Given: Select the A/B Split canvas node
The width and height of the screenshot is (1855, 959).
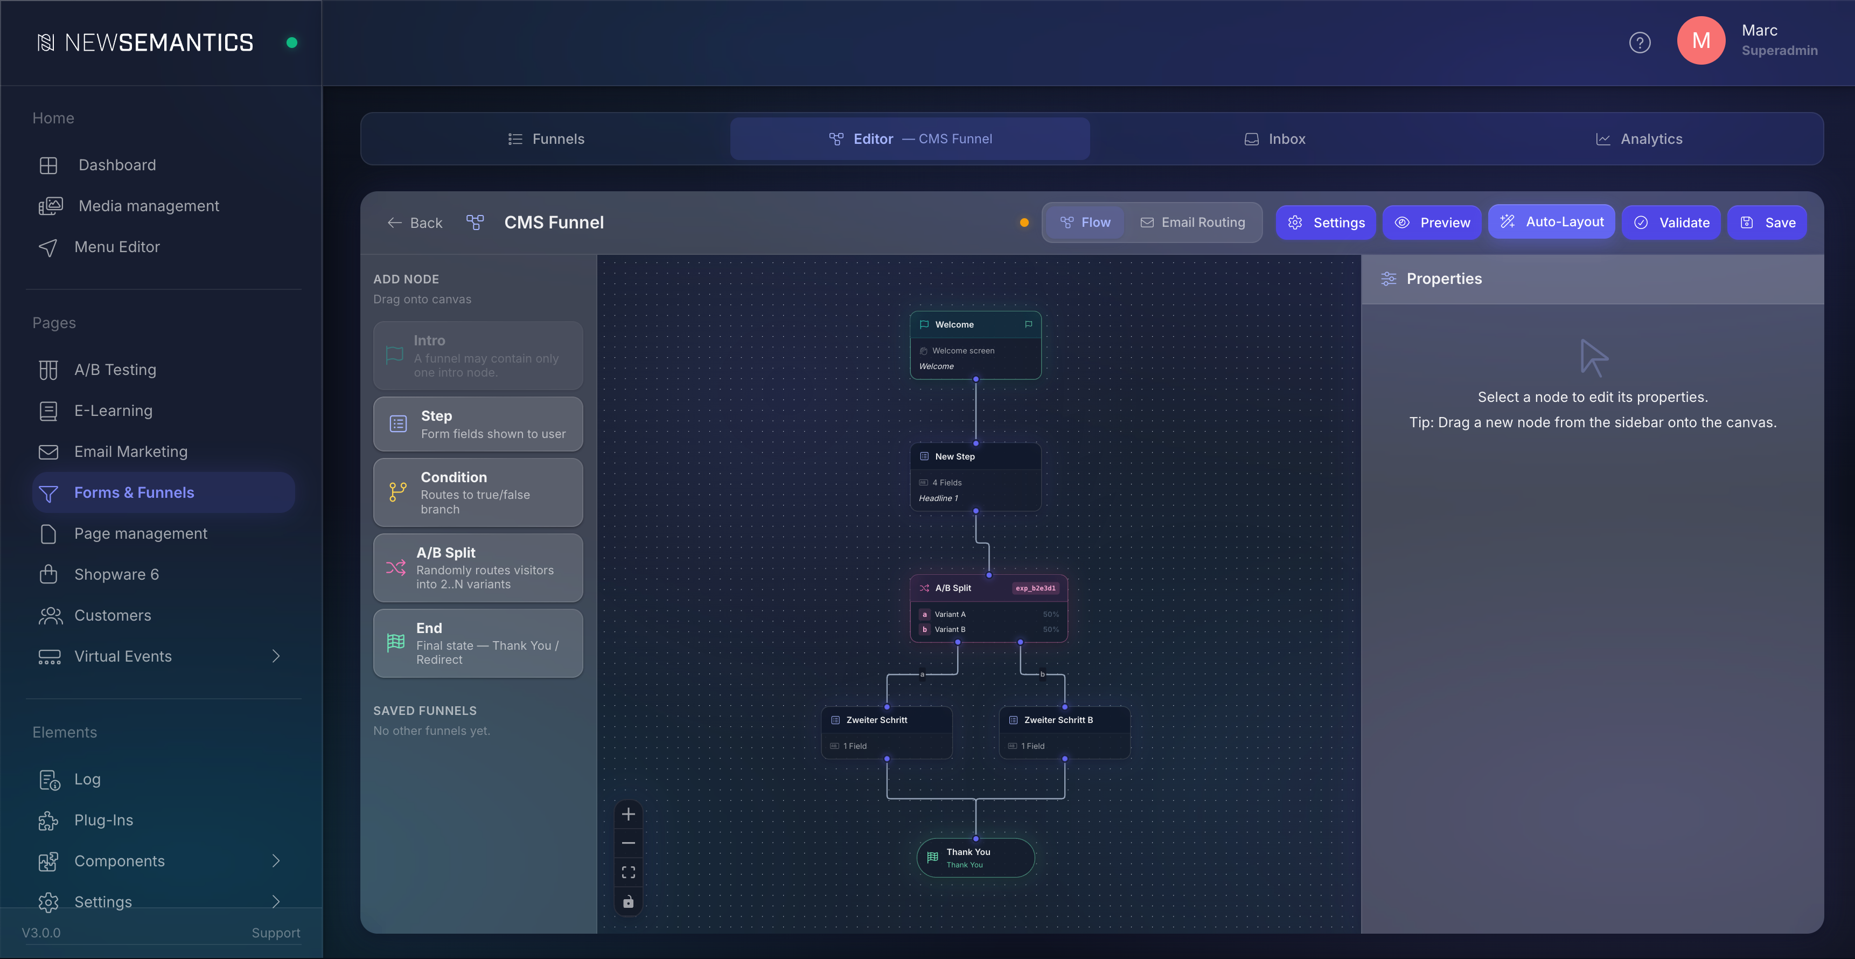Looking at the screenshot, I should click(x=989, y=609).
